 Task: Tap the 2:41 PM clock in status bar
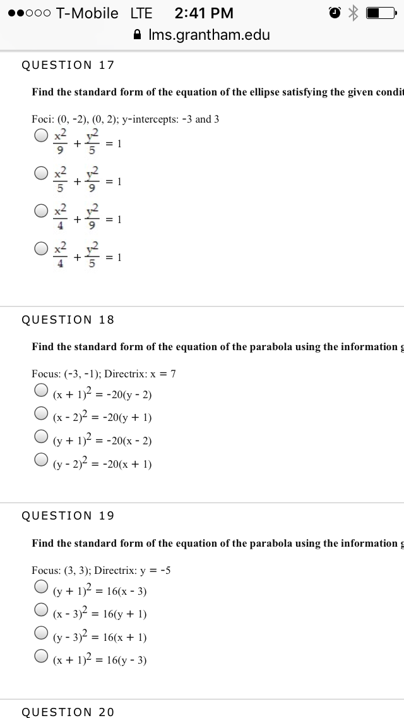click(x=204, y=13)
